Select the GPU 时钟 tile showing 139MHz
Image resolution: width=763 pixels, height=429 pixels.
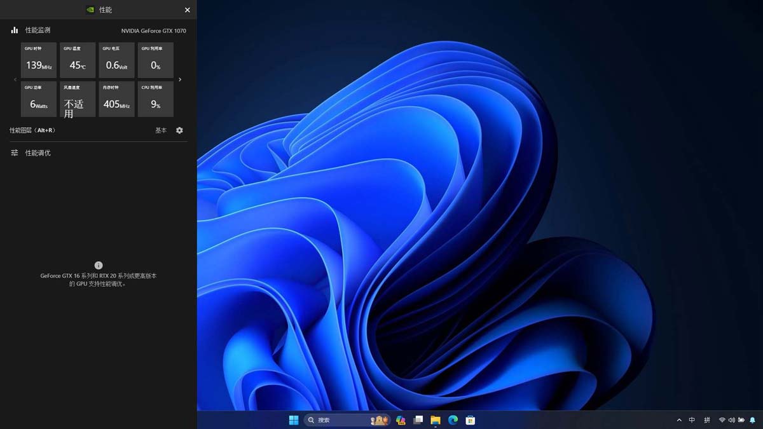pyautogui.click(x=39, y=60)
